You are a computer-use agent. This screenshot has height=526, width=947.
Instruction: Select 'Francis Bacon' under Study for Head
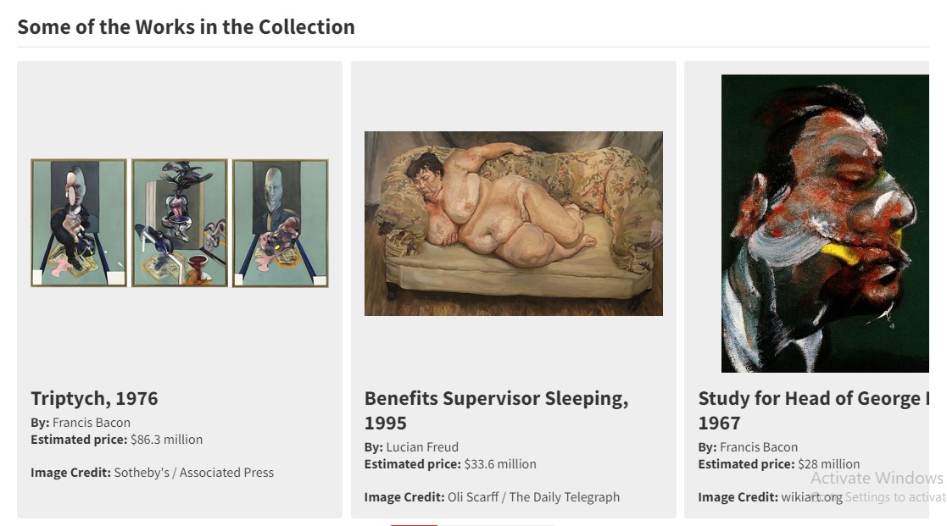click(x=759, y=446)
